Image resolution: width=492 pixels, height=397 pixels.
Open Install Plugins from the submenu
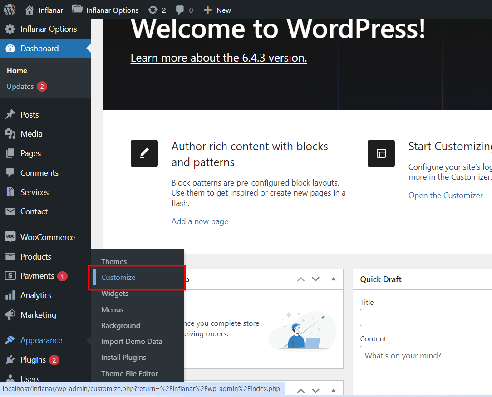point(123,358)
